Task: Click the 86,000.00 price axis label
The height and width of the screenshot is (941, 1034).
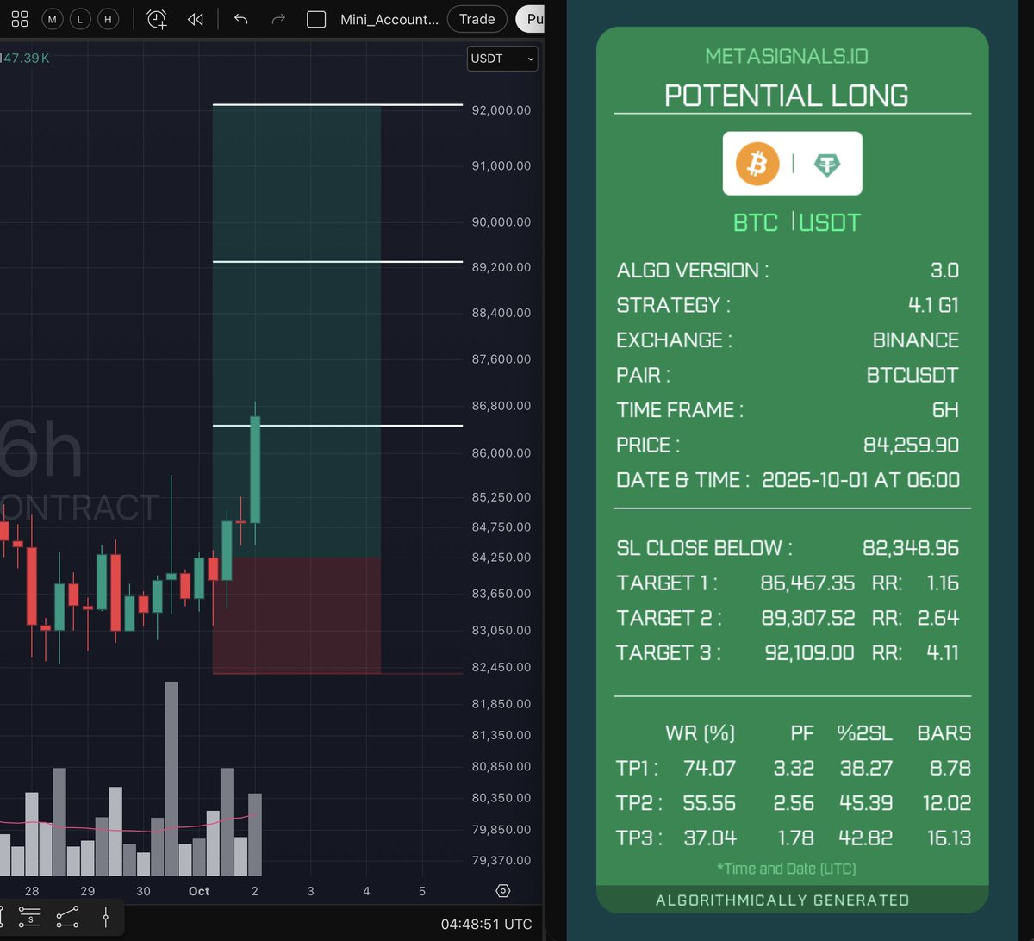Action: coord(500,452)
